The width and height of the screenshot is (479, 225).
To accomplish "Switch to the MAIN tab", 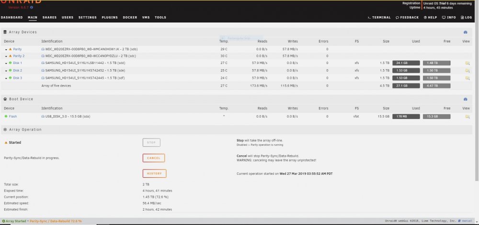I will click(33, 17).
